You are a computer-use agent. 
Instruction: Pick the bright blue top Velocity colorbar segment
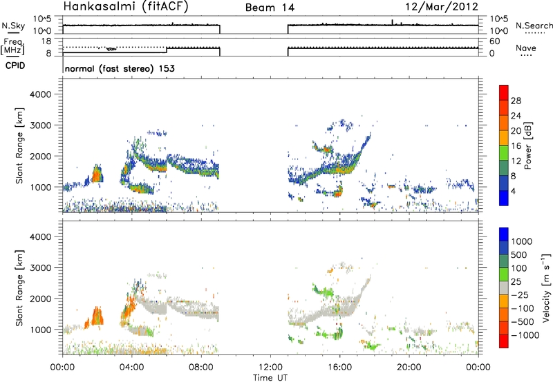click(x=504, y=234)
